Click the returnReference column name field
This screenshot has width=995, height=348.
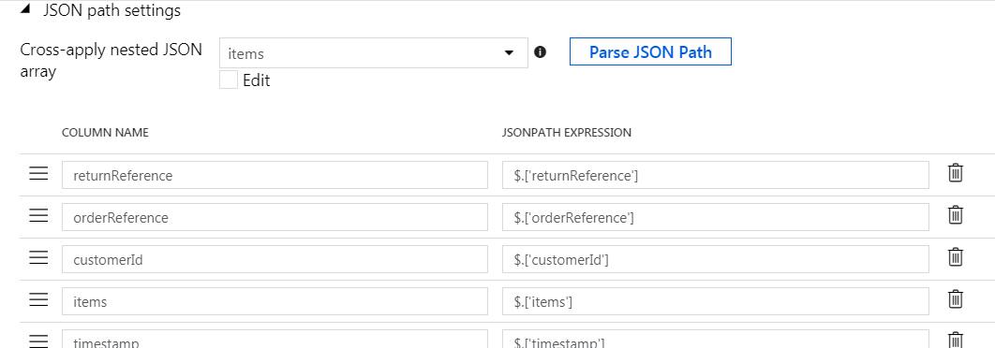pyautogui.click(x=275, y=175)
